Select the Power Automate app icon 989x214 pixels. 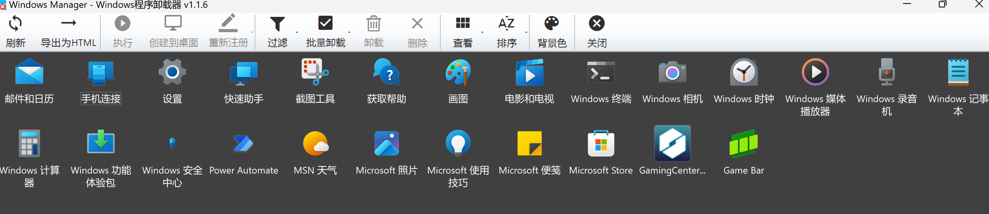click(243, 143)
